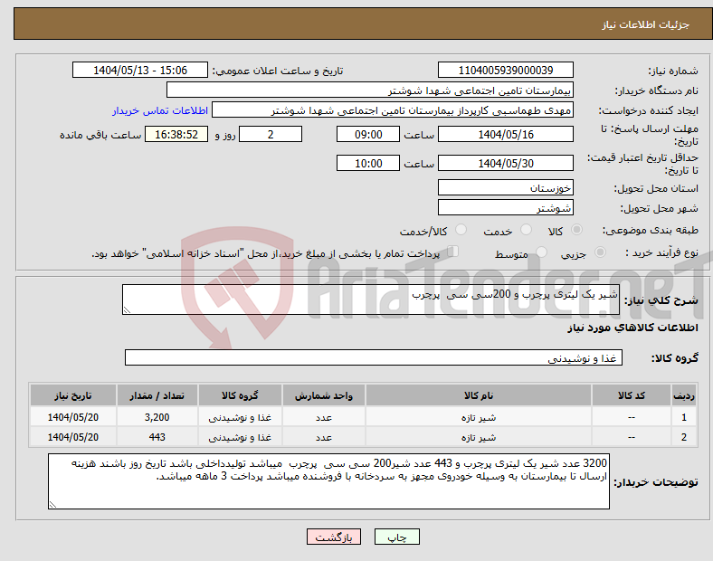Click شیر تازه in row 2
The image size is (713, 561).
coord(479,437)
